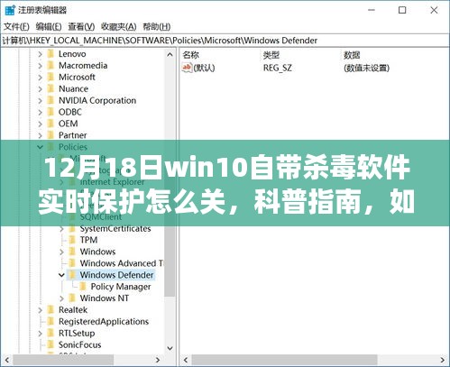Viewport: 450px width, 367px height.
Task: Click the Windows Defender folder icon
Action: click(x=72, y=275)
